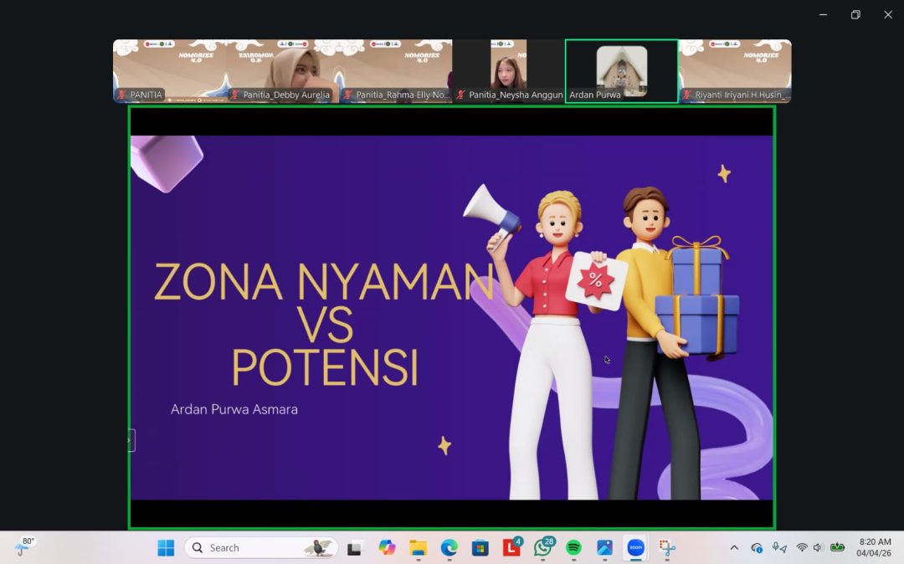904x564 pixels.
Task: Expand the left side panel handle
Action: coord(131,440)
